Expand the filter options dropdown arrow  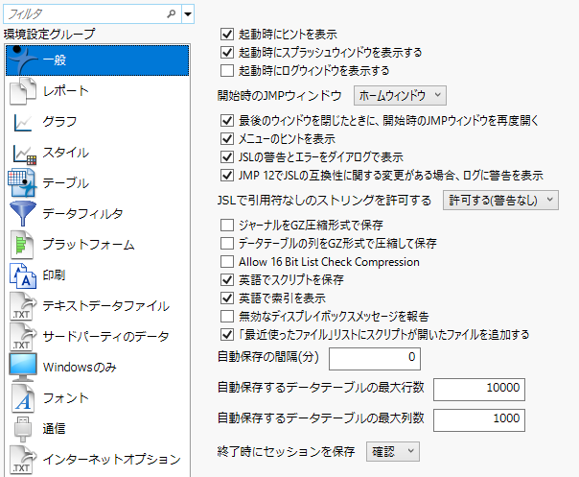[188, 14]
